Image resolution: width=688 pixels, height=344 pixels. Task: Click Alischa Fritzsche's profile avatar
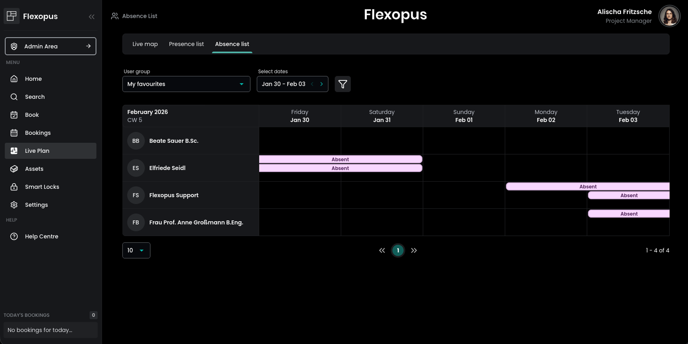[x=669, y=16]
